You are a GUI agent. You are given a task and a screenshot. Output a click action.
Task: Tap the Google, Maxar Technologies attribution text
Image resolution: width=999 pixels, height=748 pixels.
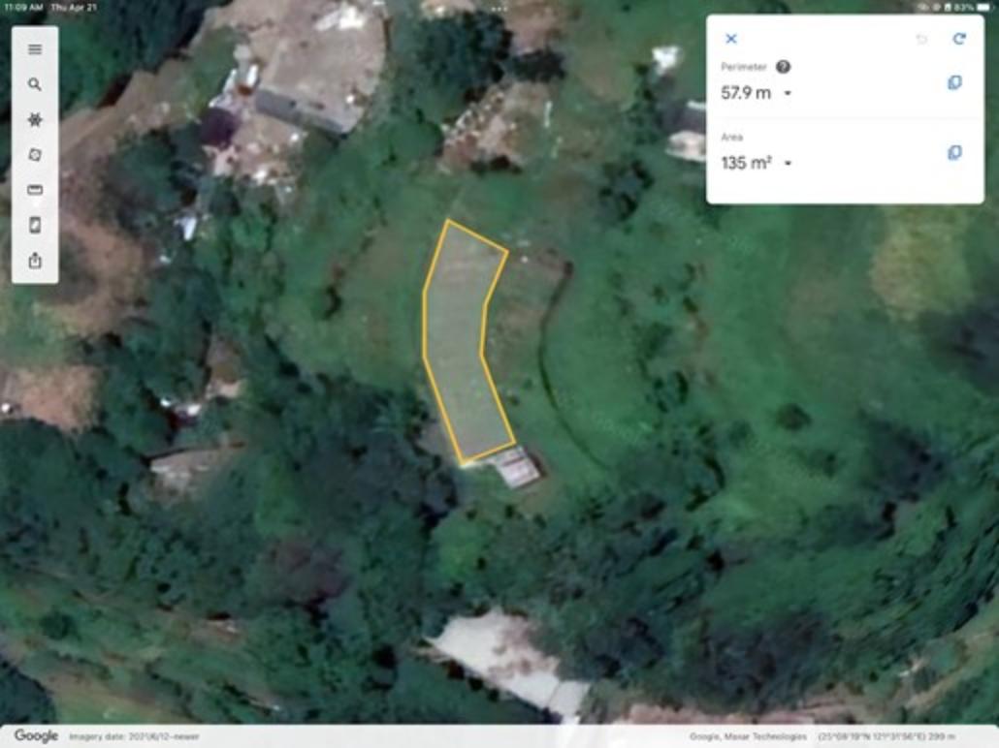tap(748, 736)
